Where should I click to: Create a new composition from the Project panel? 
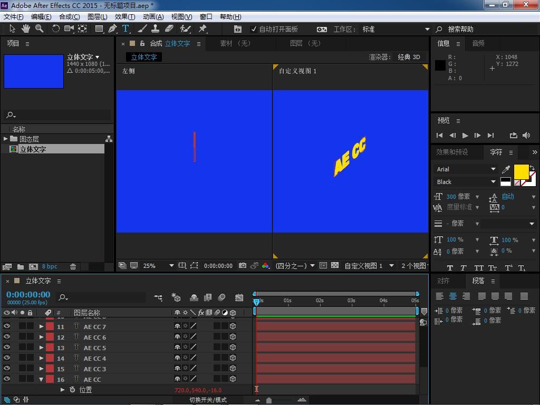(33, 266)
